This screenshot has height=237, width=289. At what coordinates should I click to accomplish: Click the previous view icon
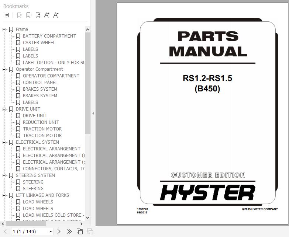[x=80, y=231]
